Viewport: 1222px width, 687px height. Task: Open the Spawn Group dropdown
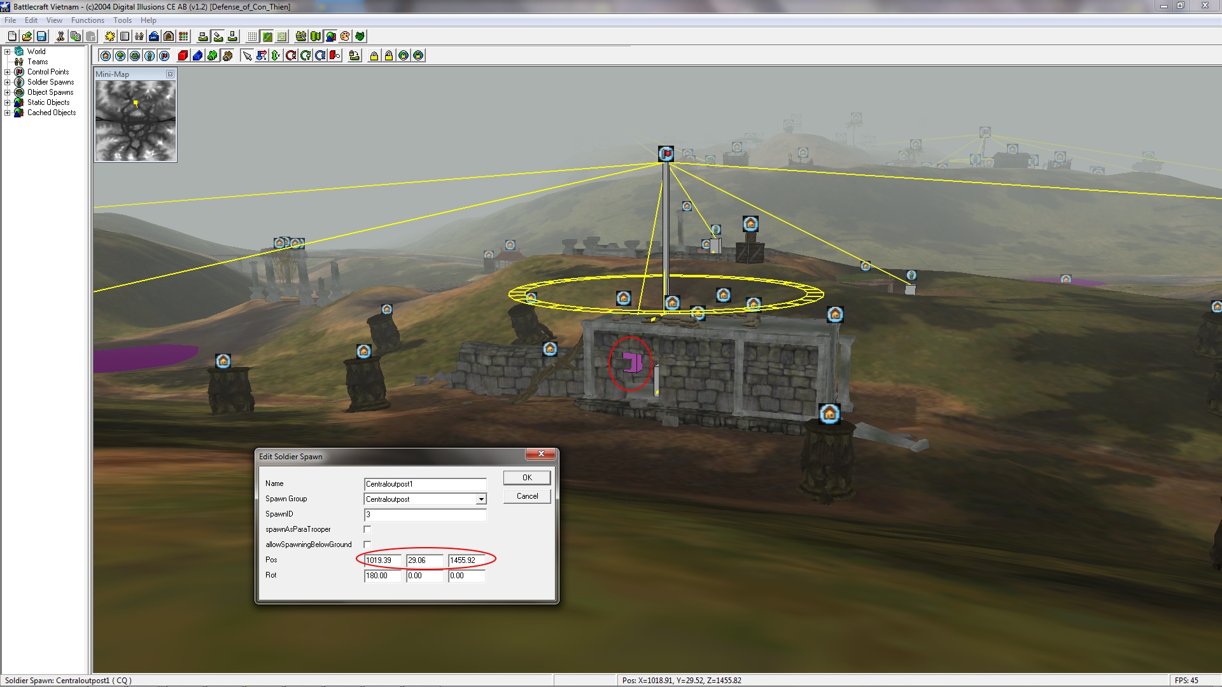(x=481, y=499)
